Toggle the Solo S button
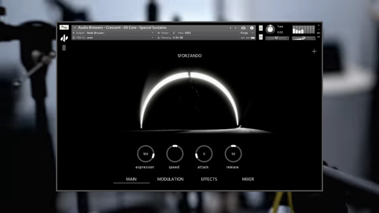Image resolution: width=379 pixels, height=213 pixels. 261,28
